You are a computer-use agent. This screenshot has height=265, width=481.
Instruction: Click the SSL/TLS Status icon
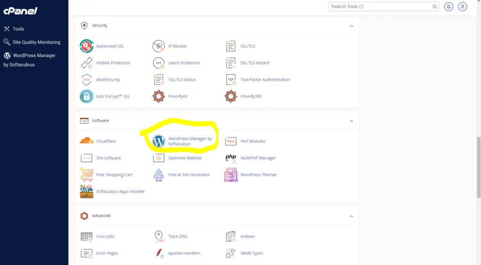tap(159, 80)
